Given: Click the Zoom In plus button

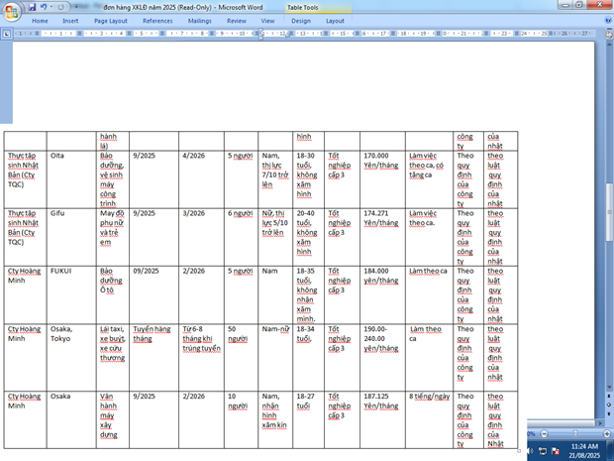Looking at the screenshot, I should tap(607, 433).
